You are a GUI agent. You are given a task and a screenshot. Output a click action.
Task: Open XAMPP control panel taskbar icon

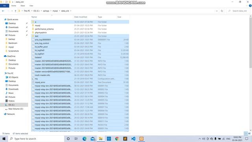coord(141,138)
